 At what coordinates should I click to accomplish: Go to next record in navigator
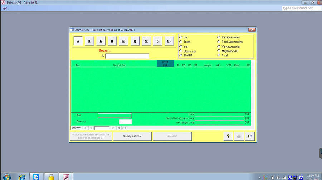tap(113, 128)
